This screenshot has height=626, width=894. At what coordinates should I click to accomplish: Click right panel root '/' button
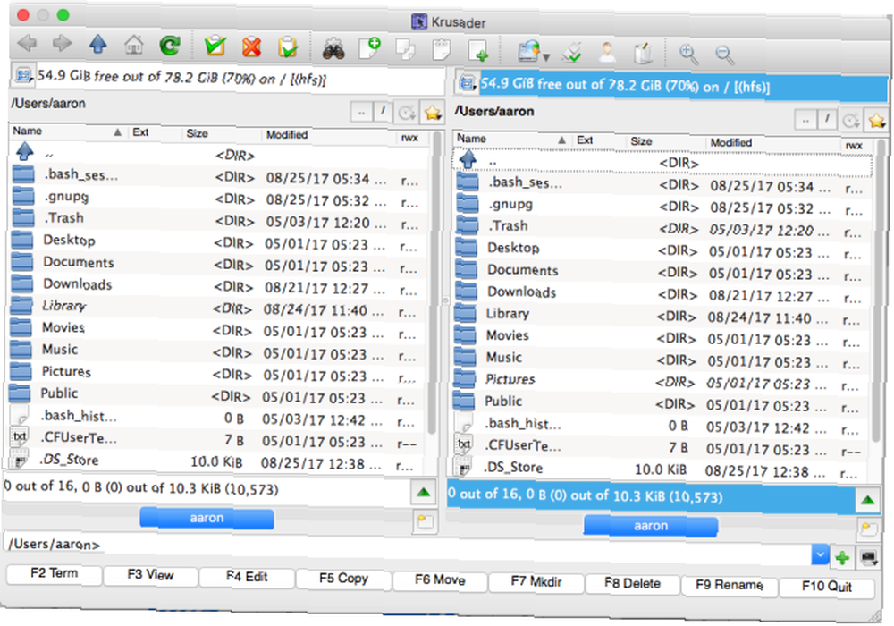pyautogui.click(x=827, y=121)
